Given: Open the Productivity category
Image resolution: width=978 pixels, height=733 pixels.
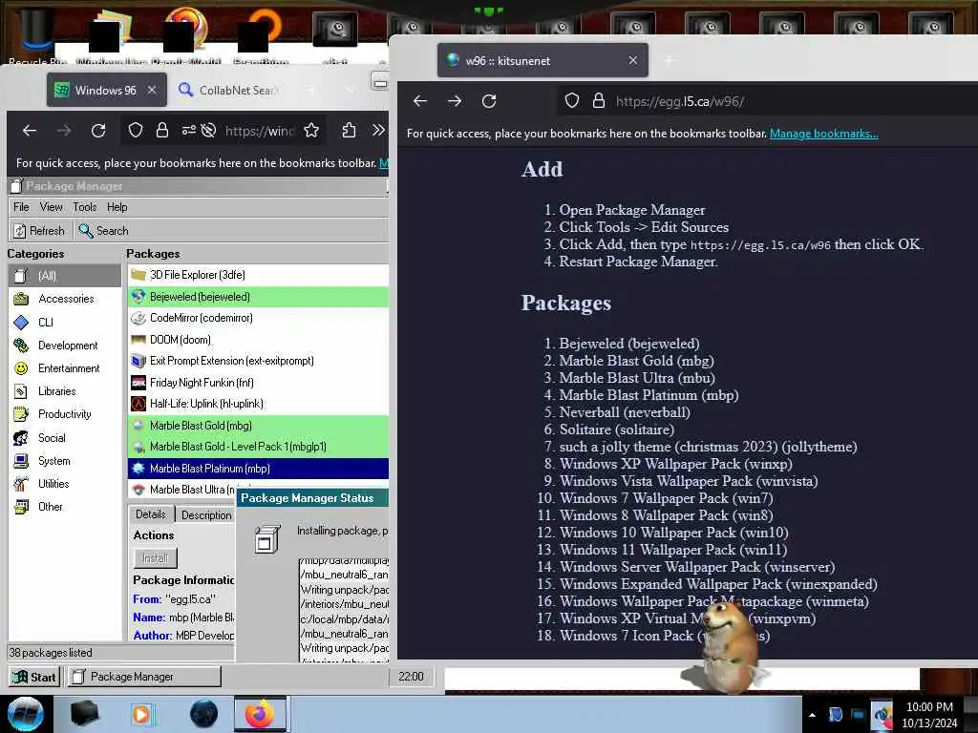Looking at the screenshot, I should pyautogui.click(x=64, y=414).
